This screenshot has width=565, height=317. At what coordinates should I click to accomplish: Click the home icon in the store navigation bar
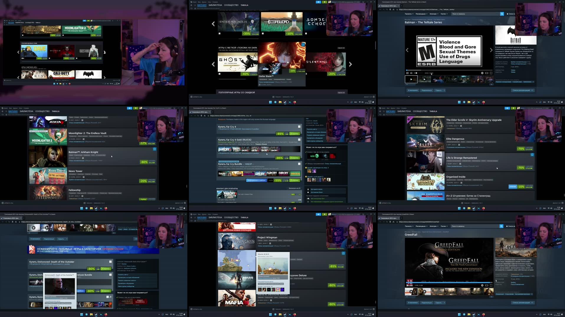pyautogui.click(x=394, y=9)
